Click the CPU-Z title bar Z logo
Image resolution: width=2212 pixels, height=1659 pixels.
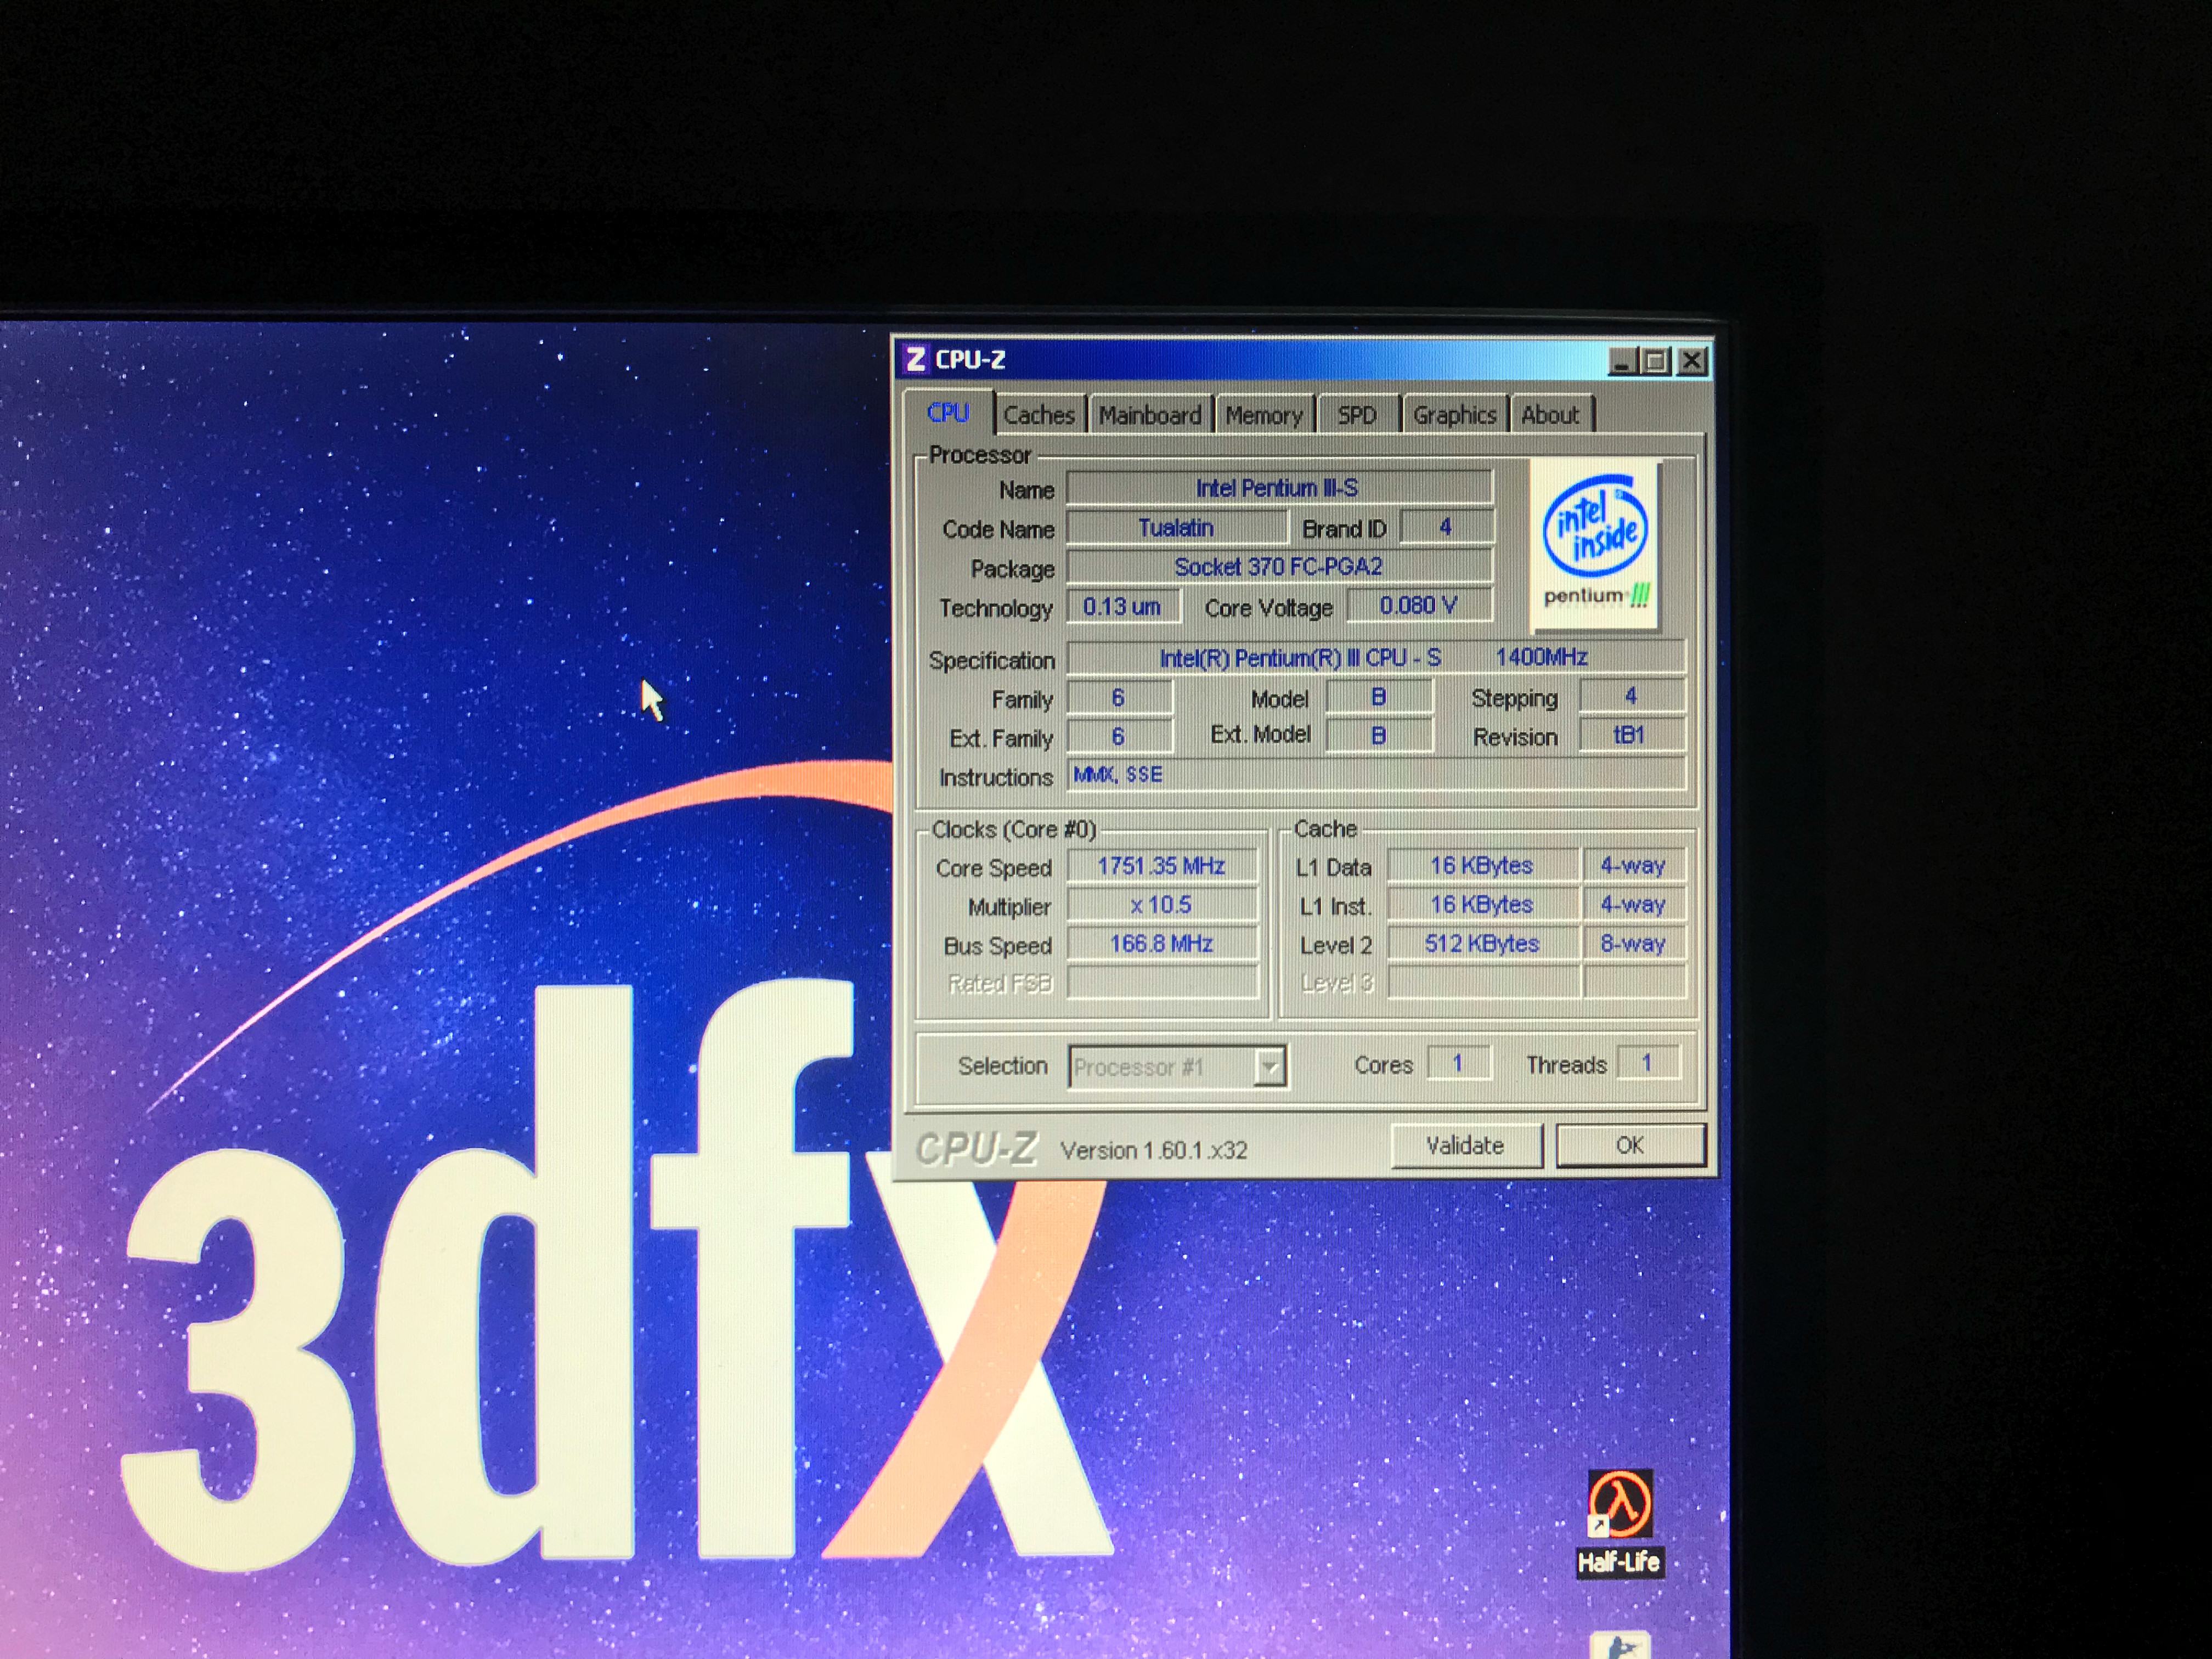(x=914, y=359)
